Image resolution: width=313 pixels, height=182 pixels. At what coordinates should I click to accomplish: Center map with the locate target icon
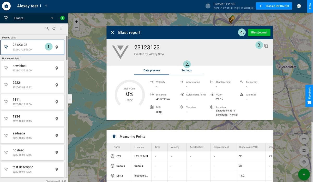pyautogui.click(x=304, y=162)
